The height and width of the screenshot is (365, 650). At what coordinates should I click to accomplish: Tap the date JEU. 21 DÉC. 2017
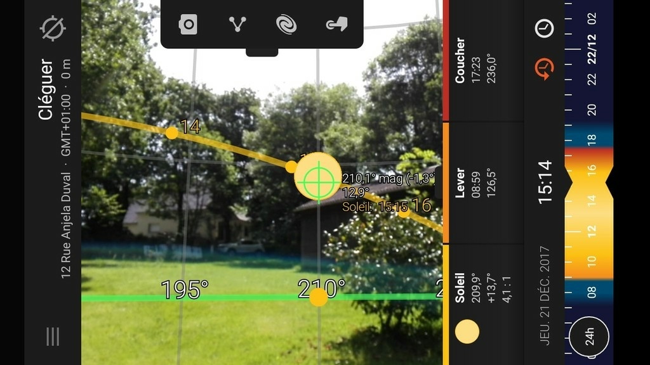545,295
